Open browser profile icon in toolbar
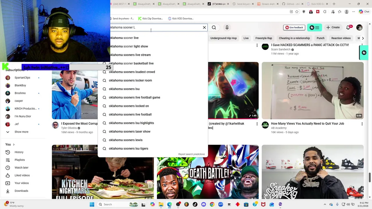372x209 pixels. pos(346,12)
